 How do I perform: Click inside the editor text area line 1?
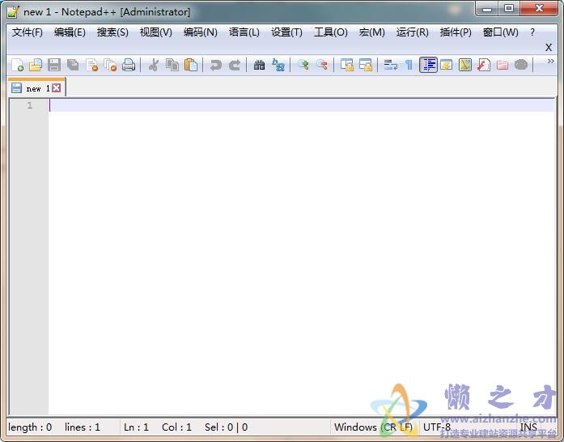pyautogui.click(x=302, y=105)
